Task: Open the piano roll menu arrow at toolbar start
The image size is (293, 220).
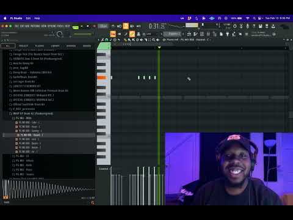Action: coord(98,40)
